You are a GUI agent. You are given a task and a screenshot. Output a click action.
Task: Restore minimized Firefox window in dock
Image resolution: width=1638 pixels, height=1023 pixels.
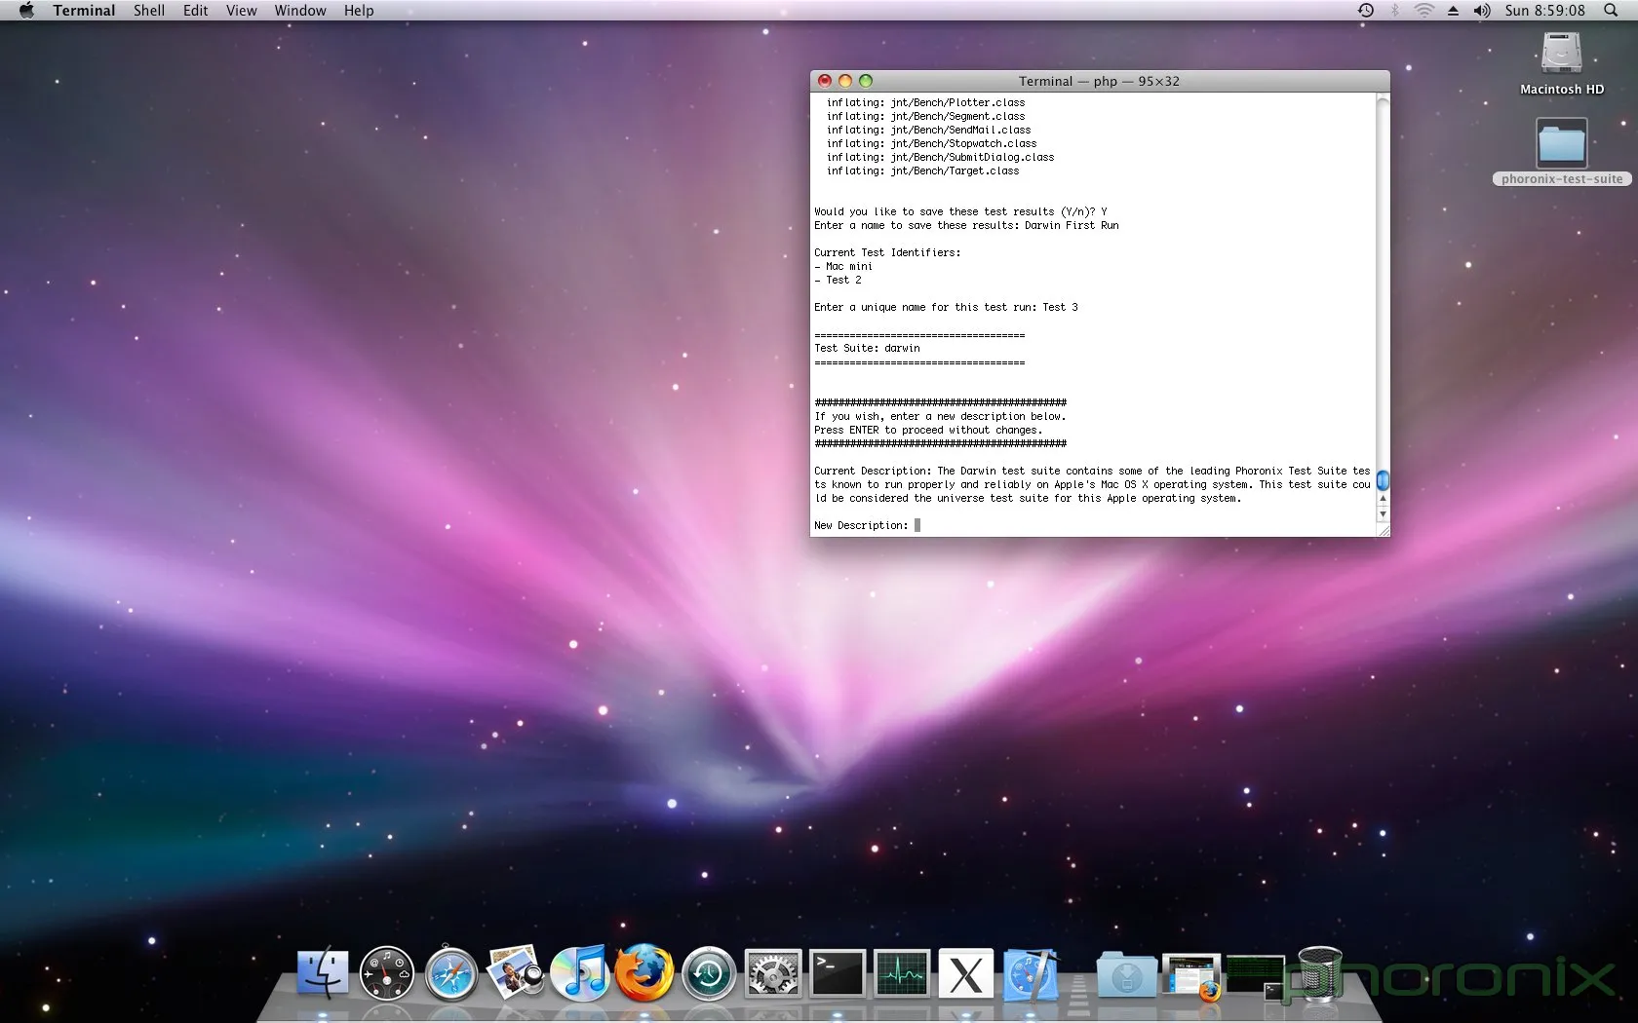point(1191,976)
